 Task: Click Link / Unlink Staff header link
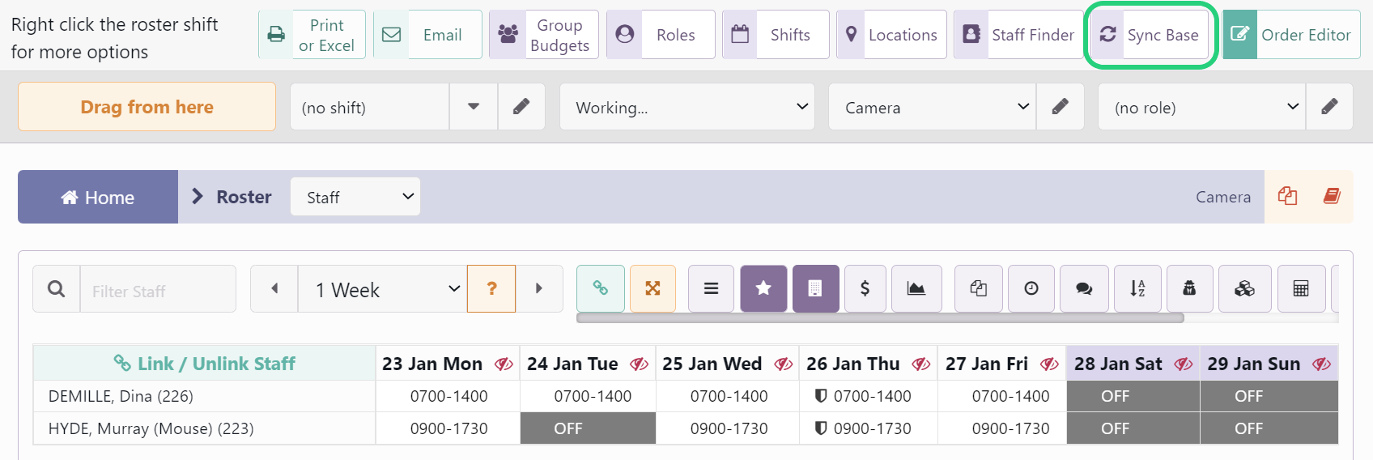click(x=204, y=364)
